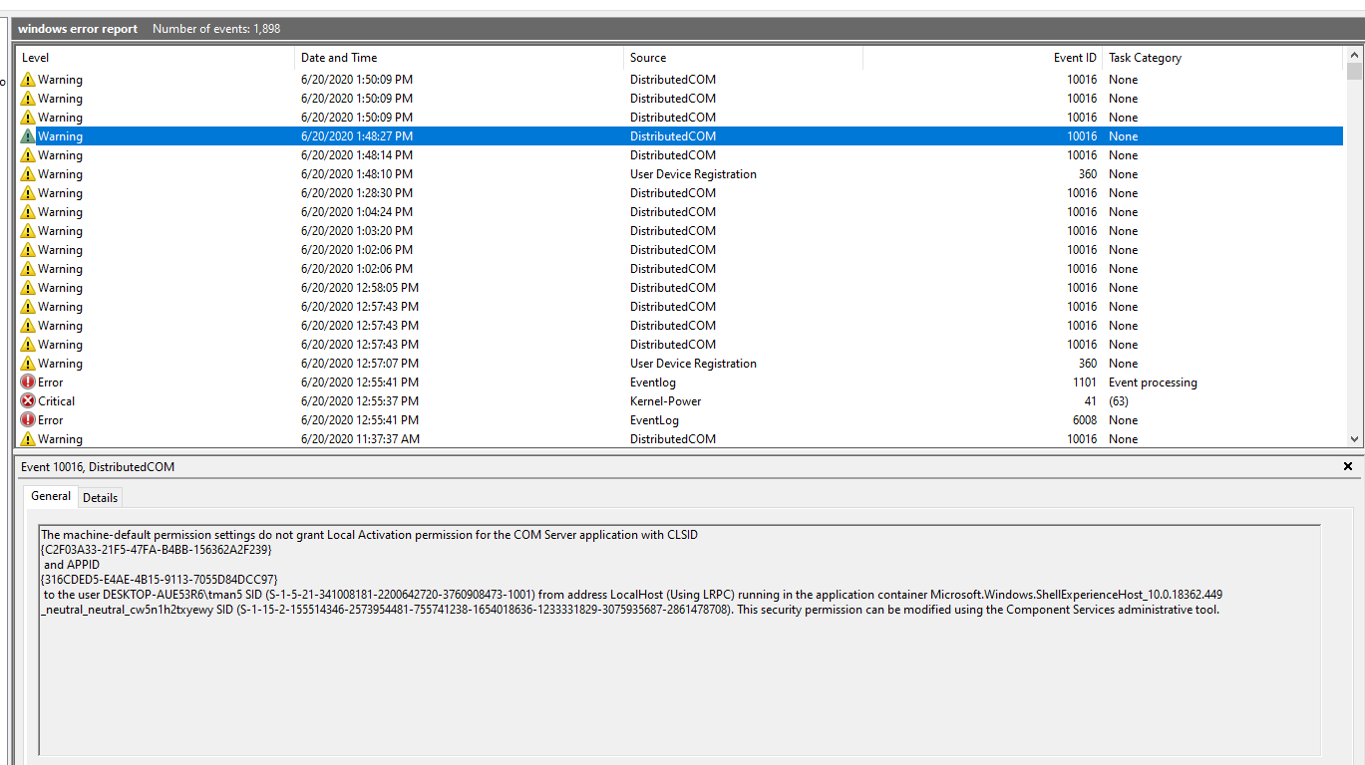
Task: Click the warning icon on the 1:48:14 PM row
Action: [28, 155]
